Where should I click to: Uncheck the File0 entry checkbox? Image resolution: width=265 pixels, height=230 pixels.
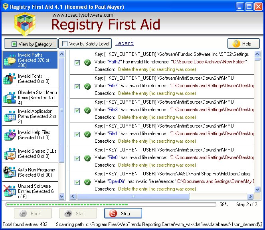[x=77, y=159]
